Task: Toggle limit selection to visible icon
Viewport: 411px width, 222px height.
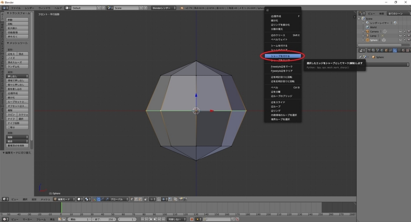Action: coord(146,199)
